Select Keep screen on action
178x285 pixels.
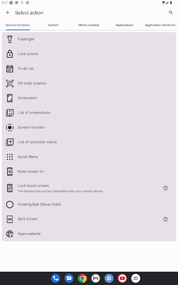[89, 171]
